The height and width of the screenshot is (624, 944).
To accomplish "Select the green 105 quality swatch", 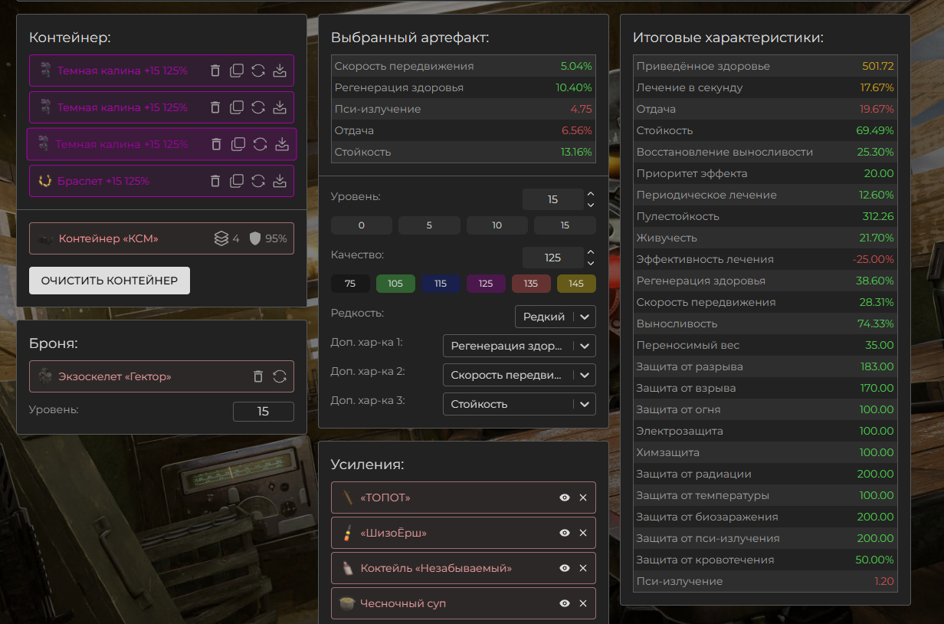I will (x=395, y=284).
